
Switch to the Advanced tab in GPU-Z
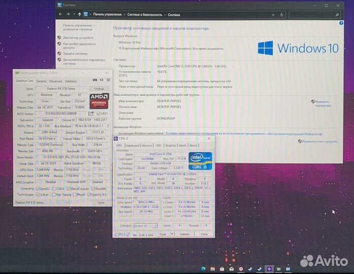tap(55, 81)
